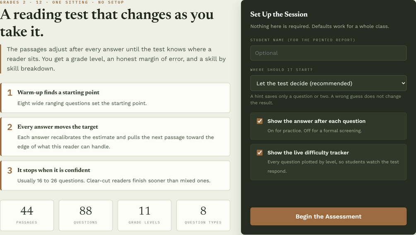Click the Begin the Assessment button
The image size is (416, 235).
click(328, 216)
